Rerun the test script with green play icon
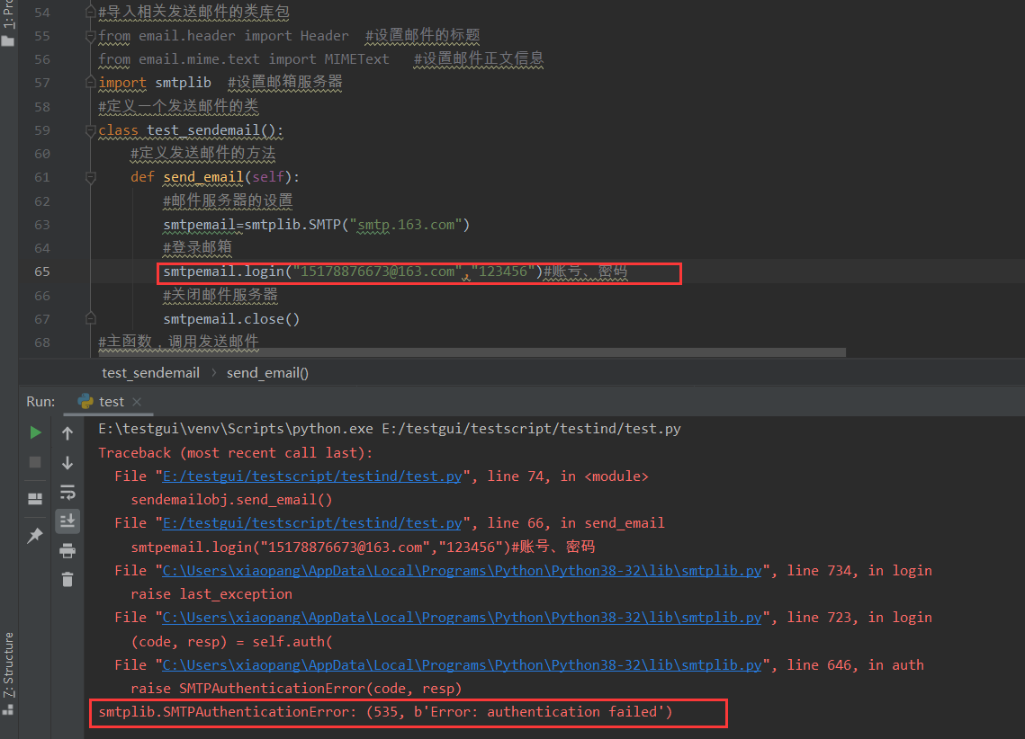 click(x=35, y=432)
